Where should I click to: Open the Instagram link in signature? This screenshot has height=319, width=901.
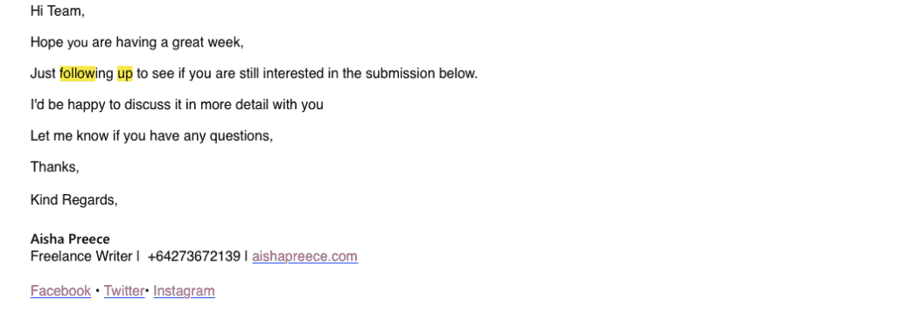184,291
